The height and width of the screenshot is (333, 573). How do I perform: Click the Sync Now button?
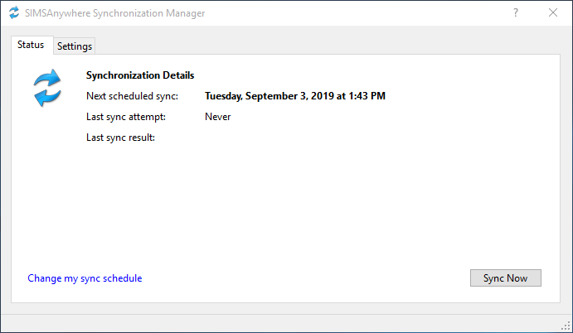tap(505, 277)
